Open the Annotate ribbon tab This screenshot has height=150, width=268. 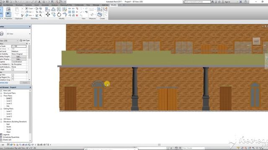click(45, 5)
